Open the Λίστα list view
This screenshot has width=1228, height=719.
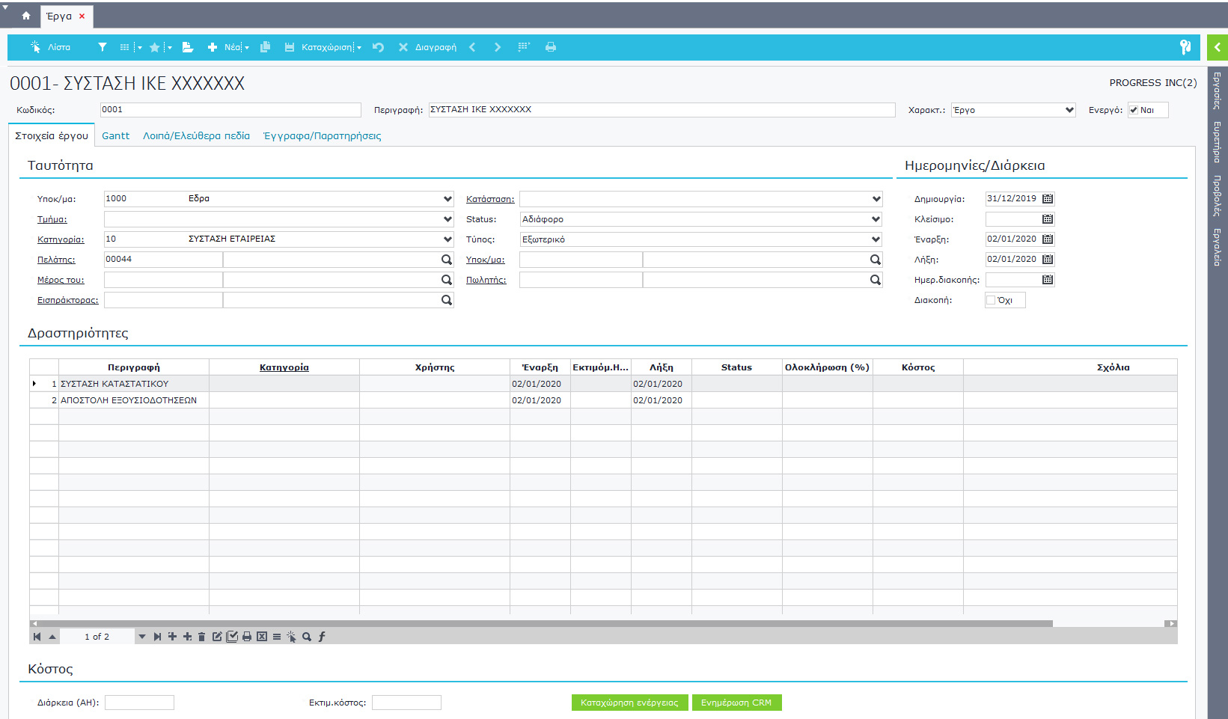click(x=50, y=47)
